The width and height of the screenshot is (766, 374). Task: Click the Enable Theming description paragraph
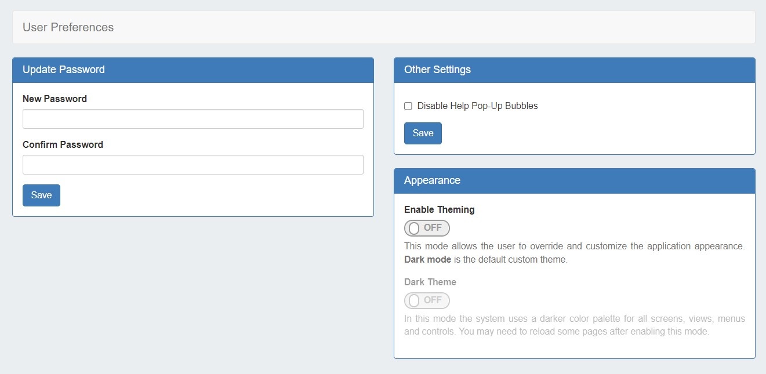point(574,246)
